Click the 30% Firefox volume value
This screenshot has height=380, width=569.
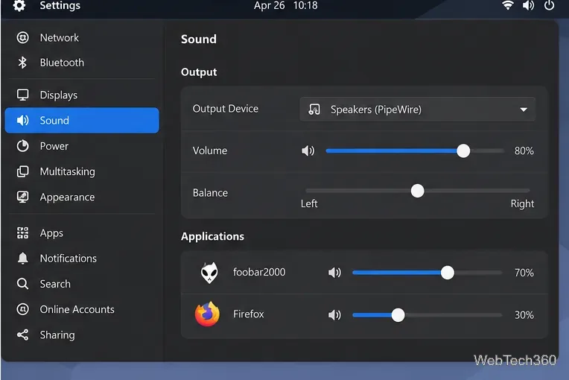click(x=524, y=315)
